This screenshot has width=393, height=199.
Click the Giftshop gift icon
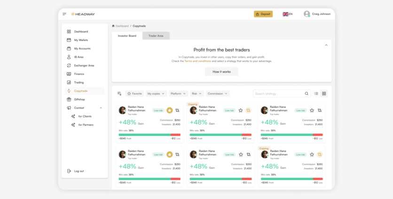coord(69,99)
